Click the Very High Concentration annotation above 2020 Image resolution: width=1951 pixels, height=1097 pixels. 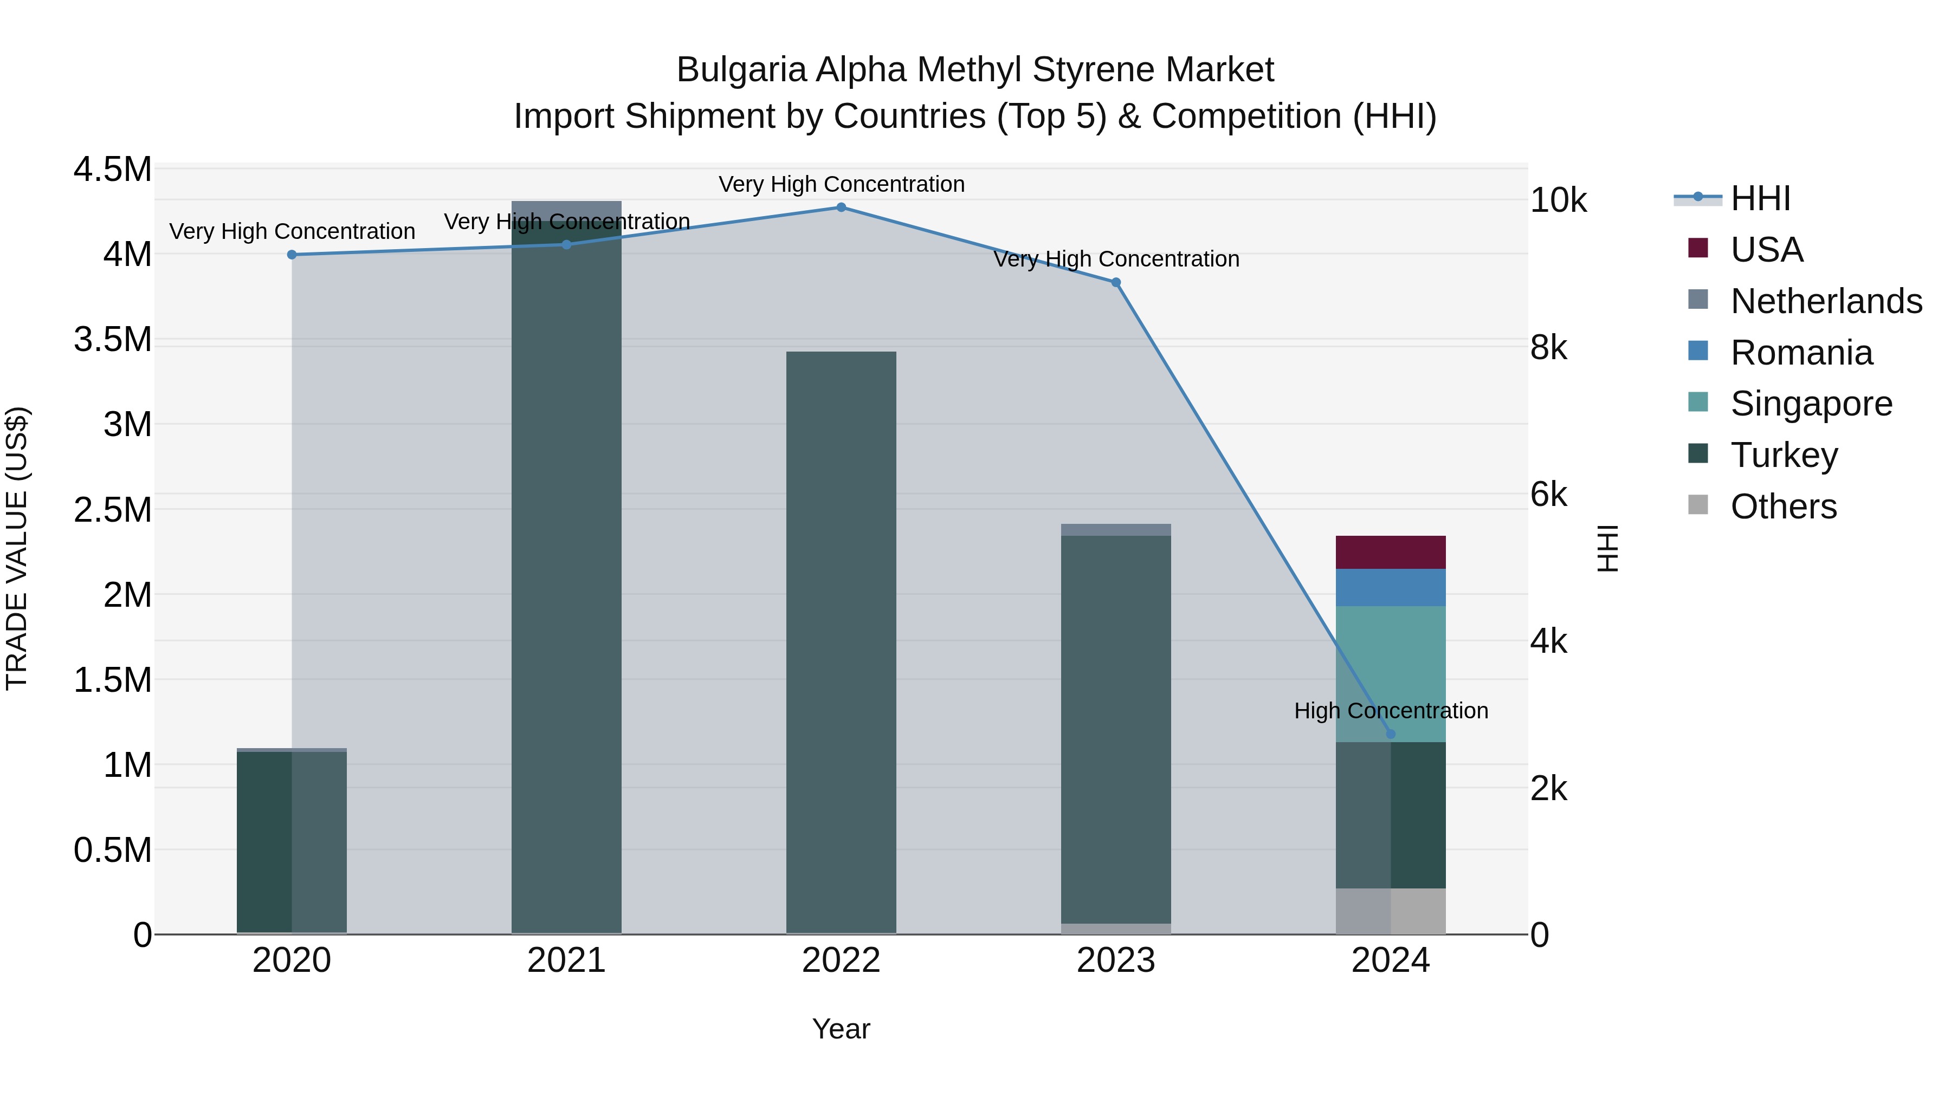(292, 231)
